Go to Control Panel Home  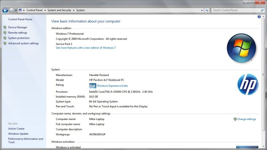[x=20, y=19]
